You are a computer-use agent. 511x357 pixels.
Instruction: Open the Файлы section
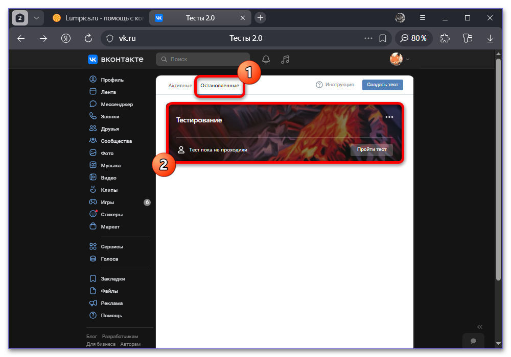(104, 291)
